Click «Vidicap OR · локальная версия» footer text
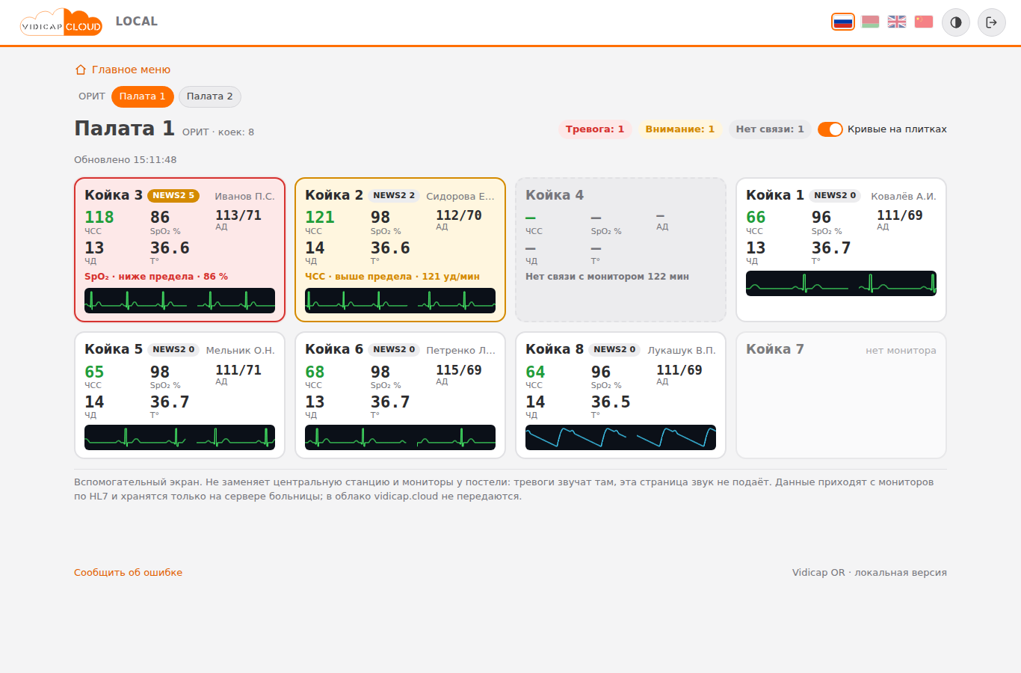This screenshot has height=673, width=1021. [x=869, y=573]
